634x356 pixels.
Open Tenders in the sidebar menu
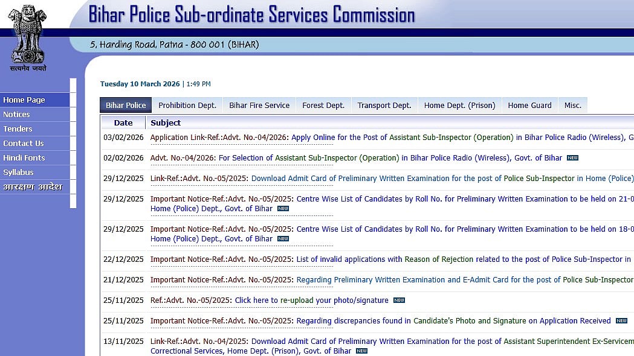point(18,129)
